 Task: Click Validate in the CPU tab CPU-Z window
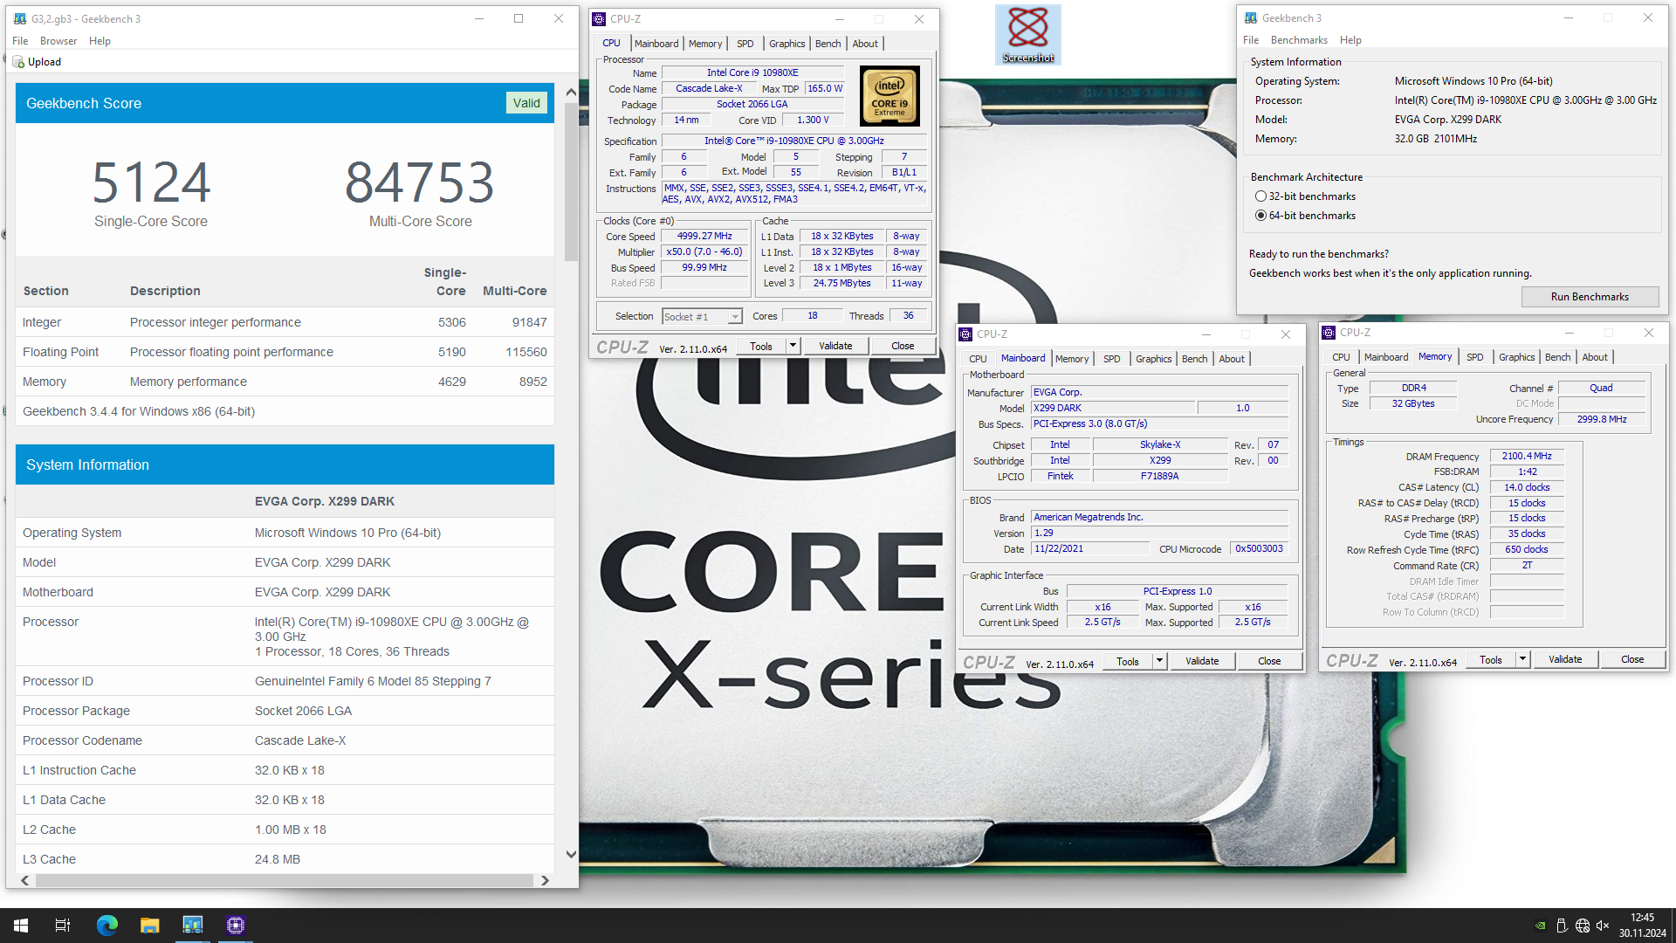[x=835, y=346]
